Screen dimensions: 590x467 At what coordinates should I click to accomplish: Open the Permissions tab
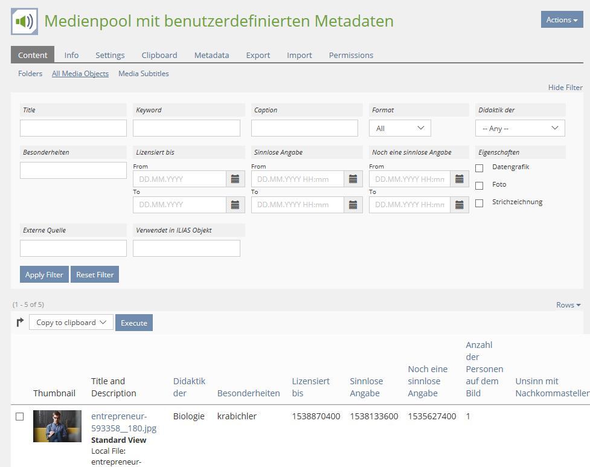(x=351, y=55)
